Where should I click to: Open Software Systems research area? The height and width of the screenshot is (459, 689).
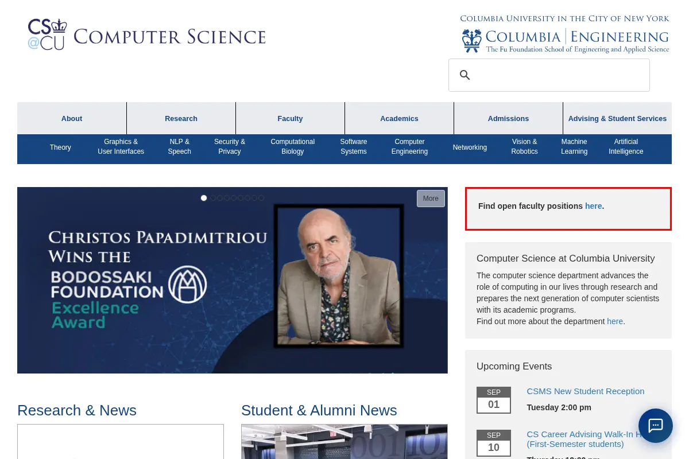click(354, 147)
